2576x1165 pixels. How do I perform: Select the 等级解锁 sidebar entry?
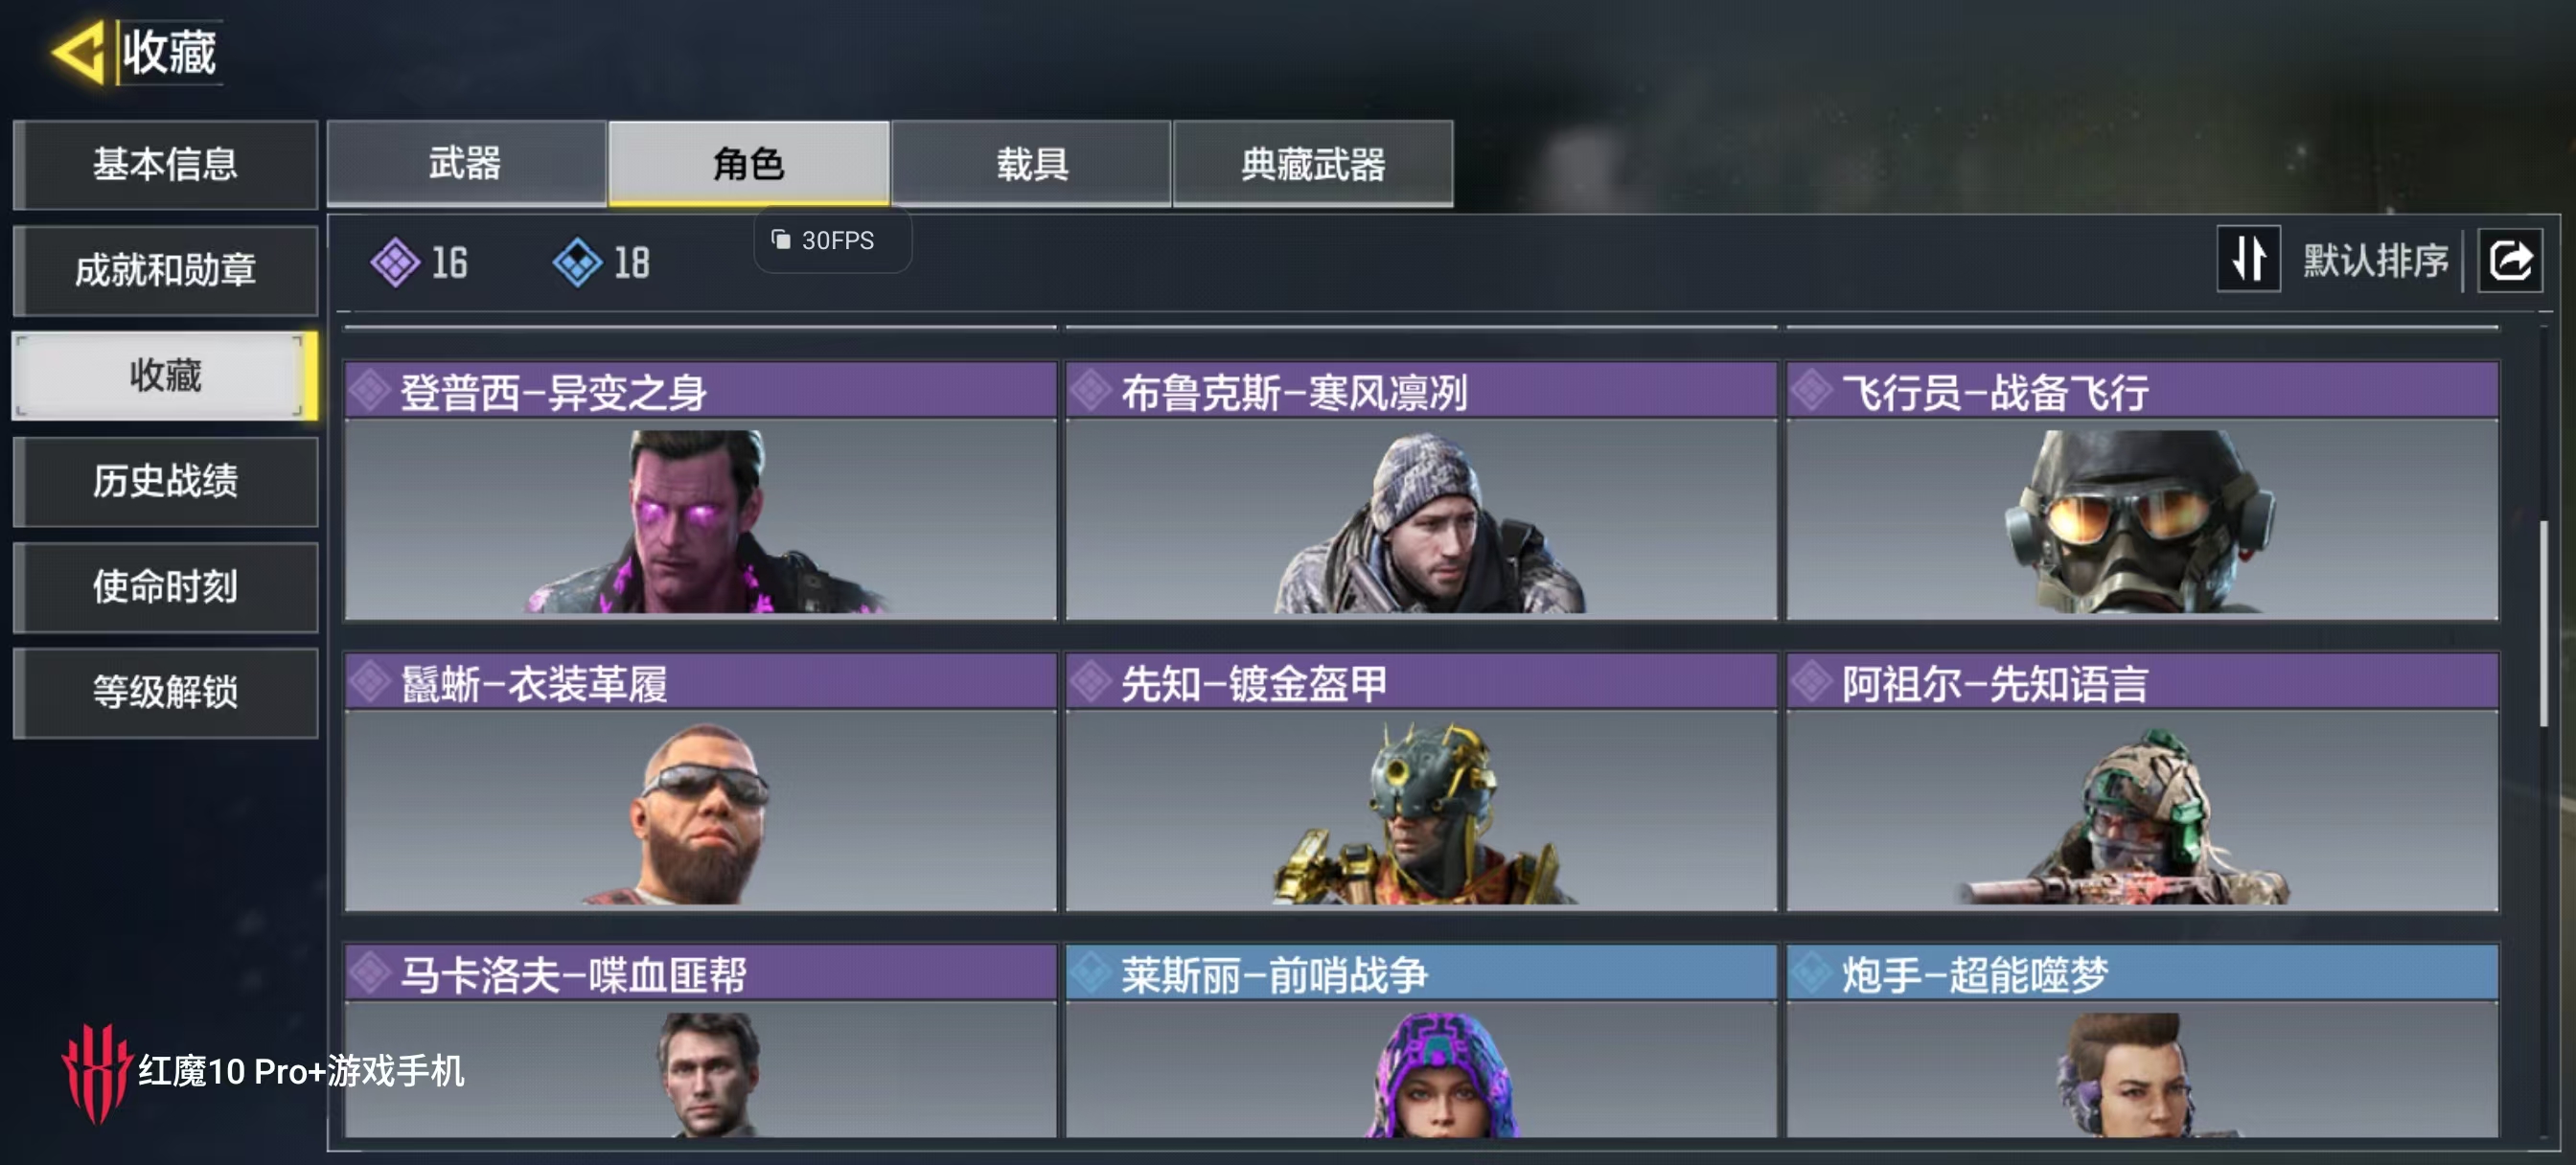[x=166, y=692]
